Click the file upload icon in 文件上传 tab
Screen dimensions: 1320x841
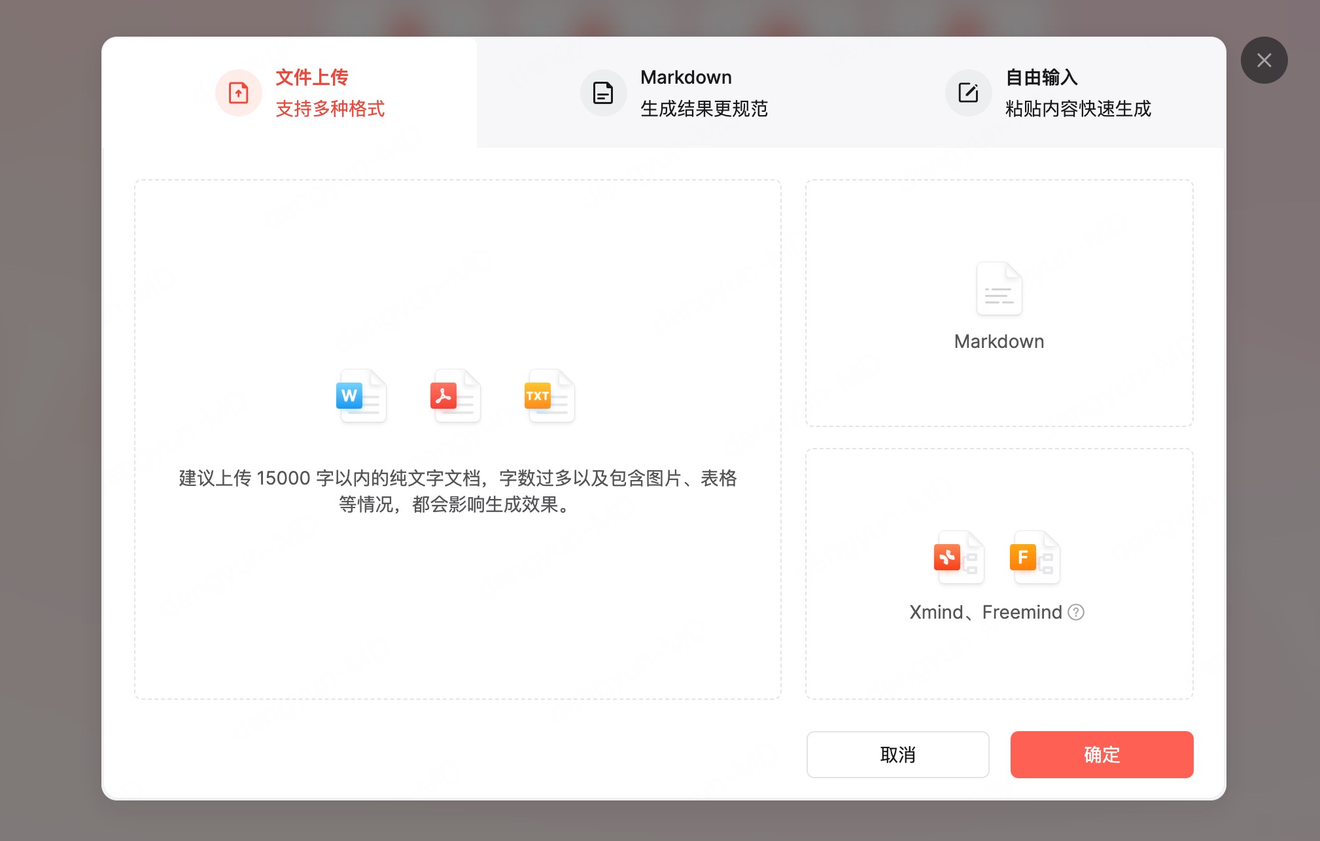pyautogui.click(x=239, y=93)
